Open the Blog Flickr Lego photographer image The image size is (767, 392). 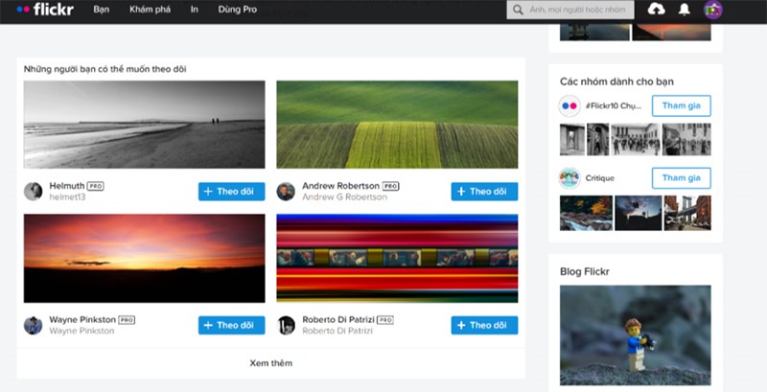click(x=636, y=335)
